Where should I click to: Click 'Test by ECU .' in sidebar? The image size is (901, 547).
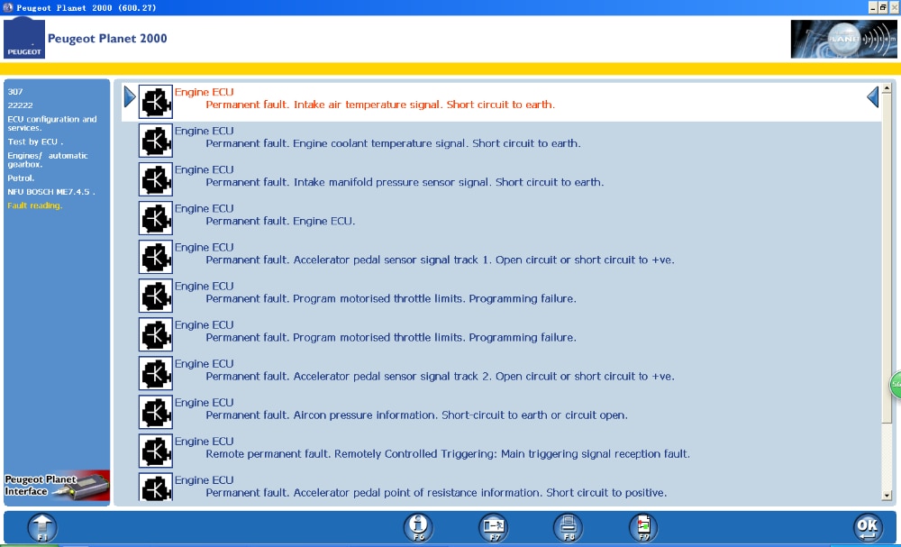36,141
